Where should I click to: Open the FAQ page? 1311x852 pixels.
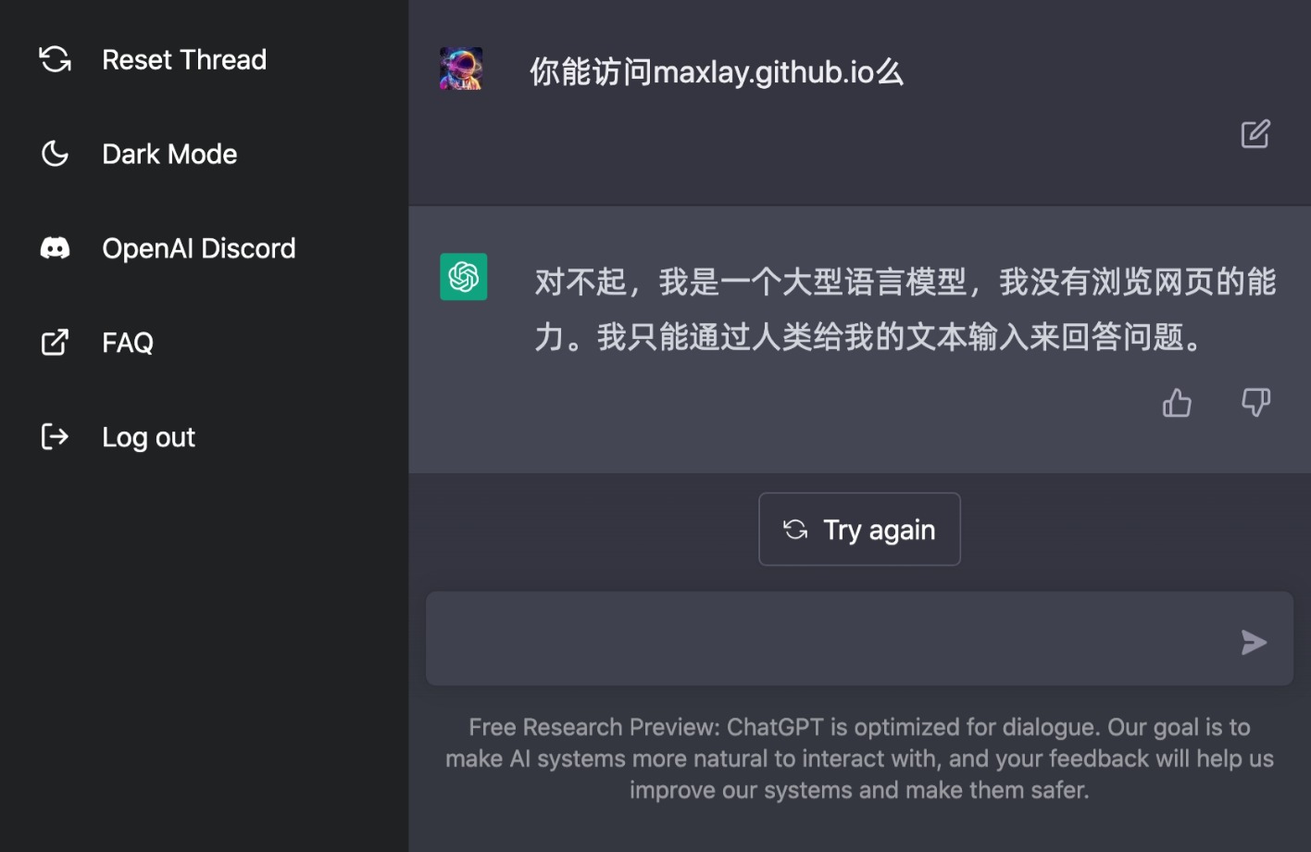click(128, 343)
